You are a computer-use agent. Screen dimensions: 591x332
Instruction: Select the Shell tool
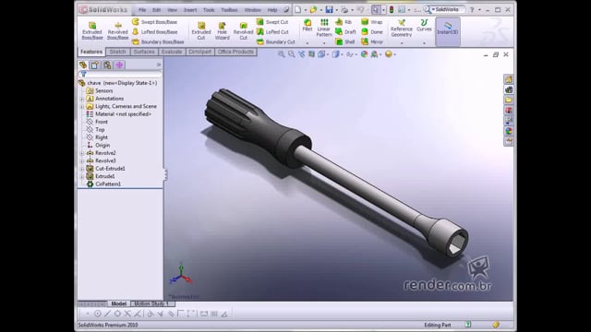pos(344,41)
